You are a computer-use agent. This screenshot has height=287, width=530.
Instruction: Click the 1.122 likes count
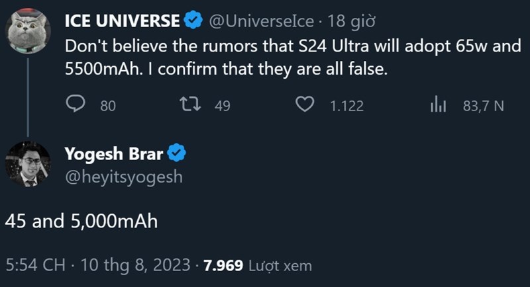[346, 105]
